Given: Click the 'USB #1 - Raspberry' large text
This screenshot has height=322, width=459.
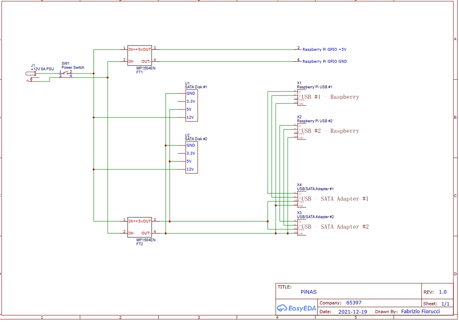Looking at the screenshot, I should [330, 97].
